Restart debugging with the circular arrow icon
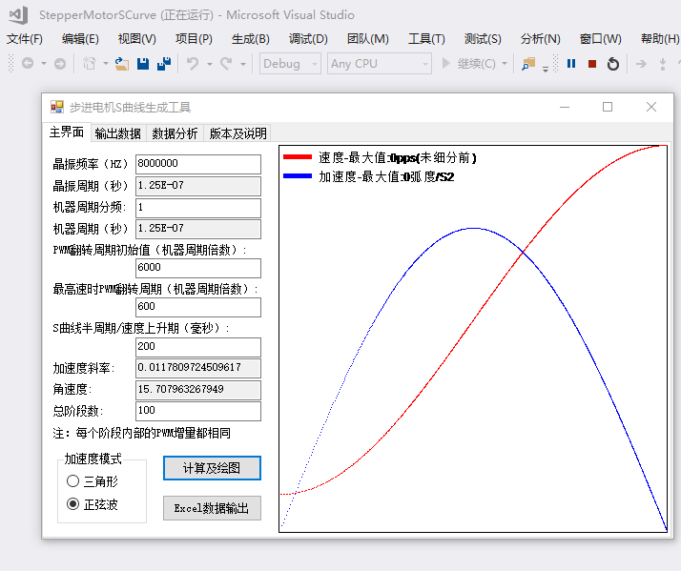Image resolution: width=681 pixels, height=571 pixels. tap(613, 64)
